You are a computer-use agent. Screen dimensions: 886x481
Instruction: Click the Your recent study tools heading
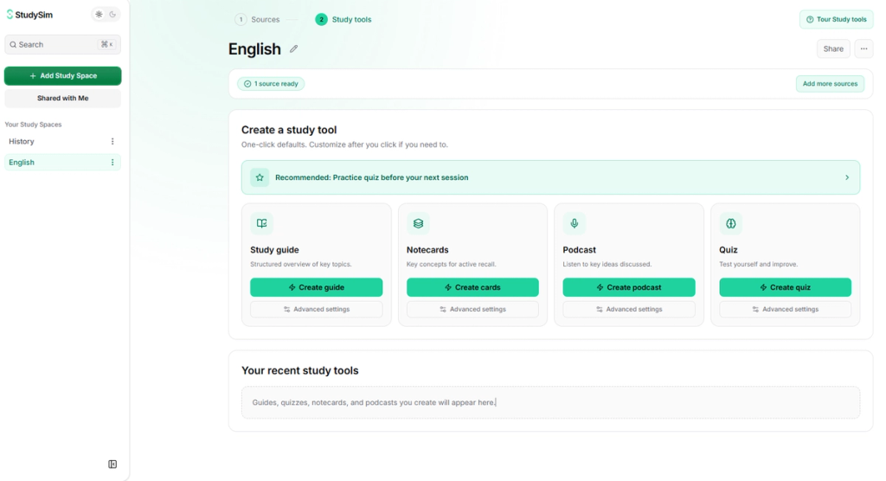click(x=300, y=371)
